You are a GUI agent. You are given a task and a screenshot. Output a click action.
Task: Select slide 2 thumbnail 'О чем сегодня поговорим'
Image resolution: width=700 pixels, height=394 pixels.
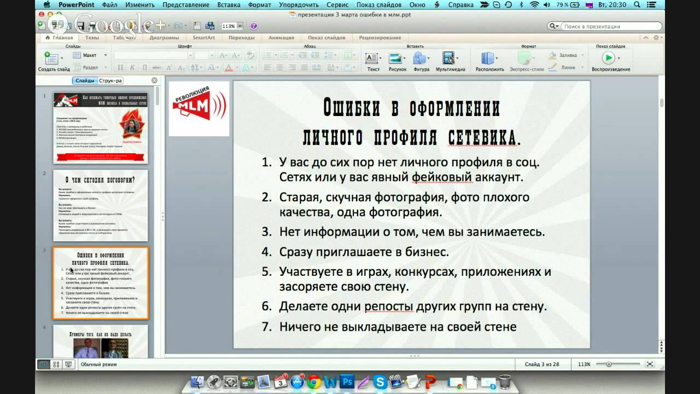click(101, 205)
